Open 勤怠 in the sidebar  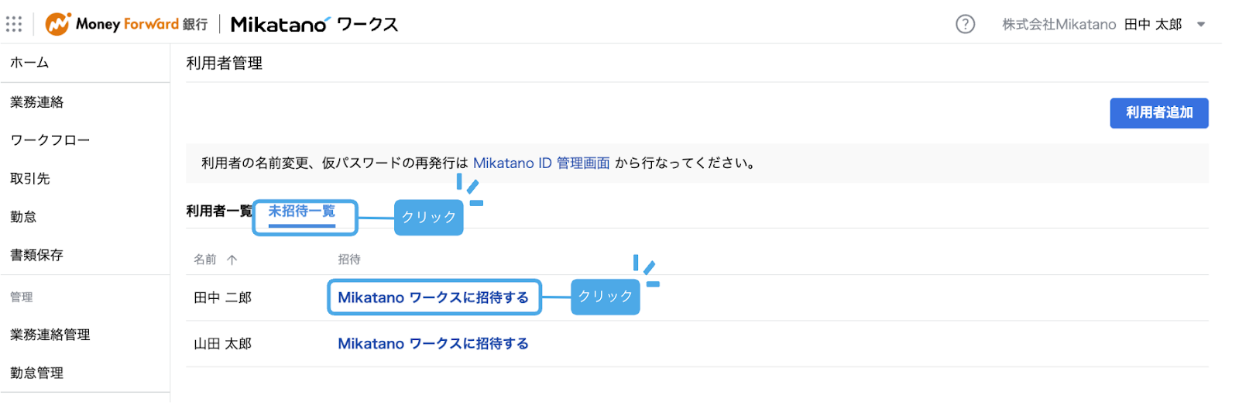[x=23, y=217]
